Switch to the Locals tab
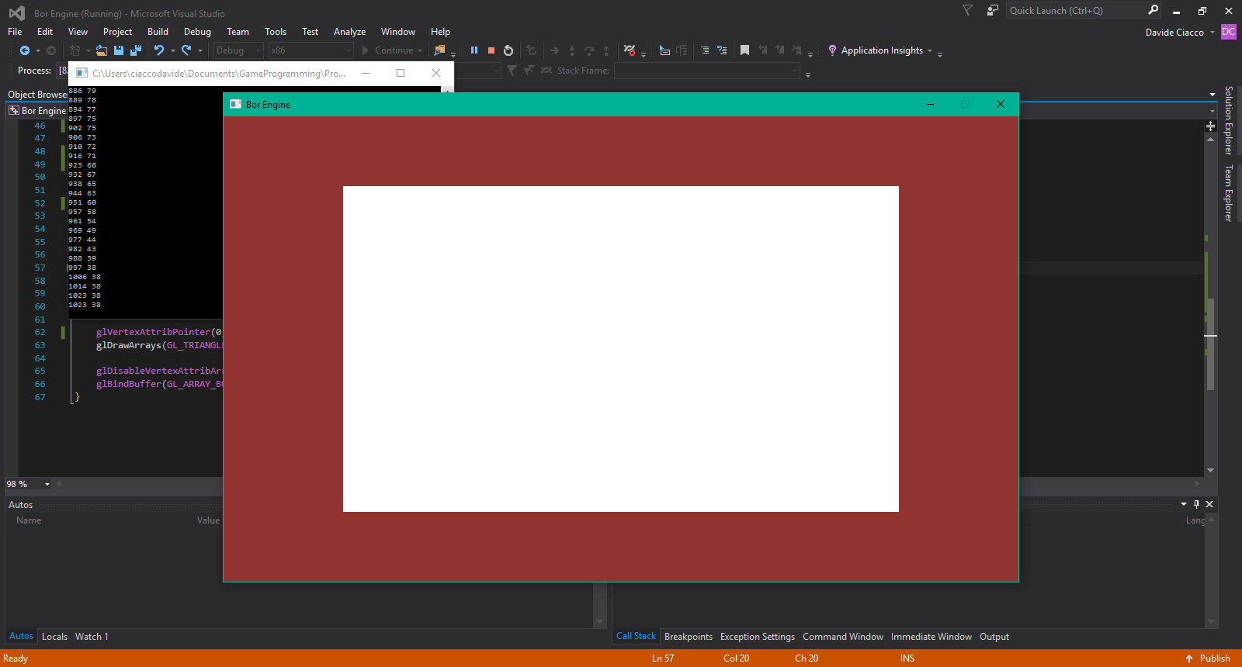 coord(54,637)
